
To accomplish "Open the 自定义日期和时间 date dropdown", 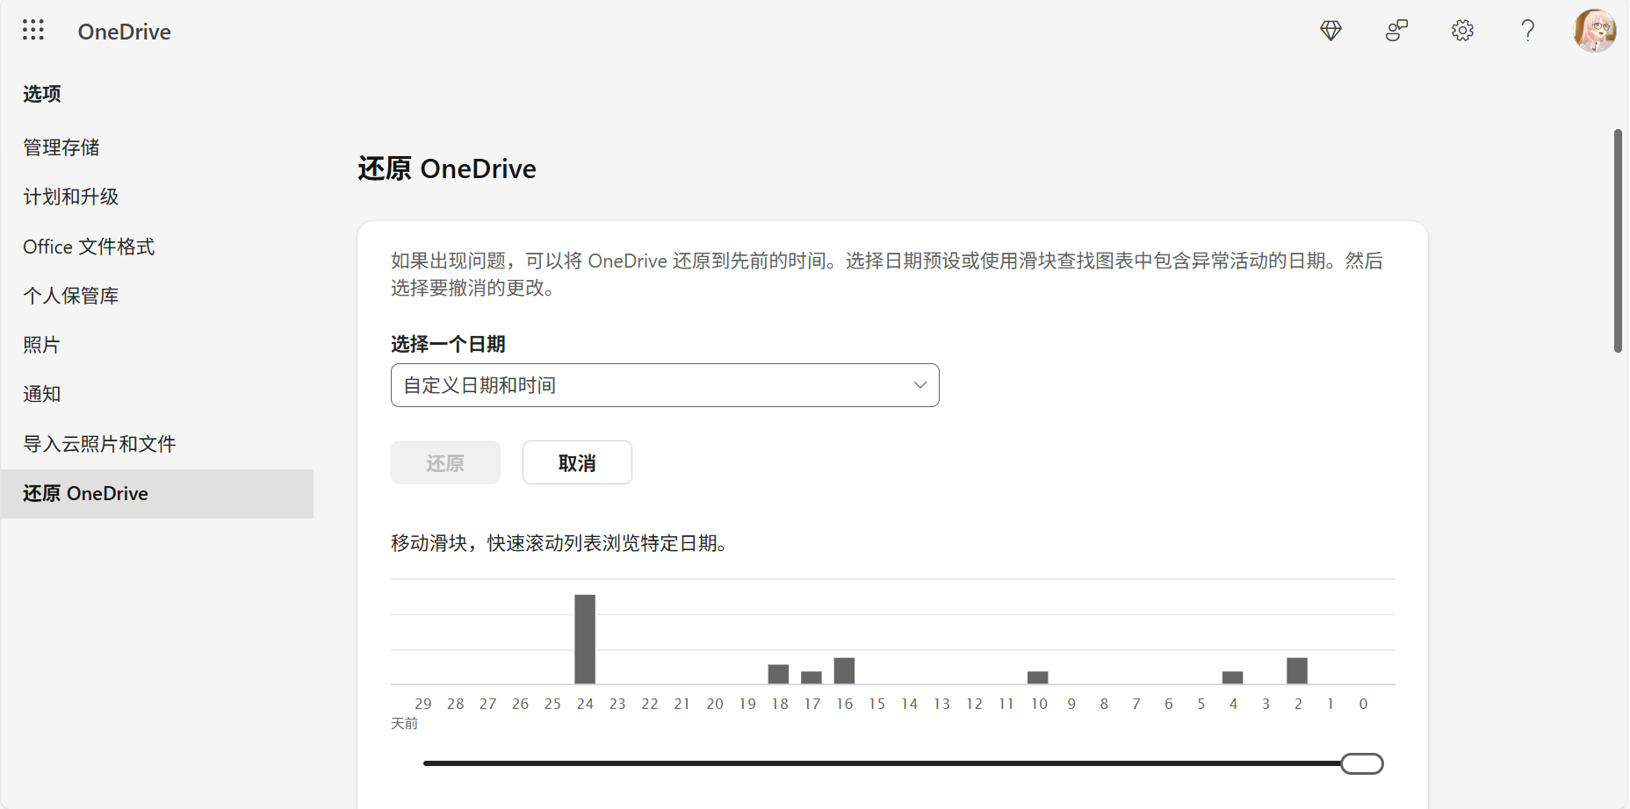I will coord(665,384).
